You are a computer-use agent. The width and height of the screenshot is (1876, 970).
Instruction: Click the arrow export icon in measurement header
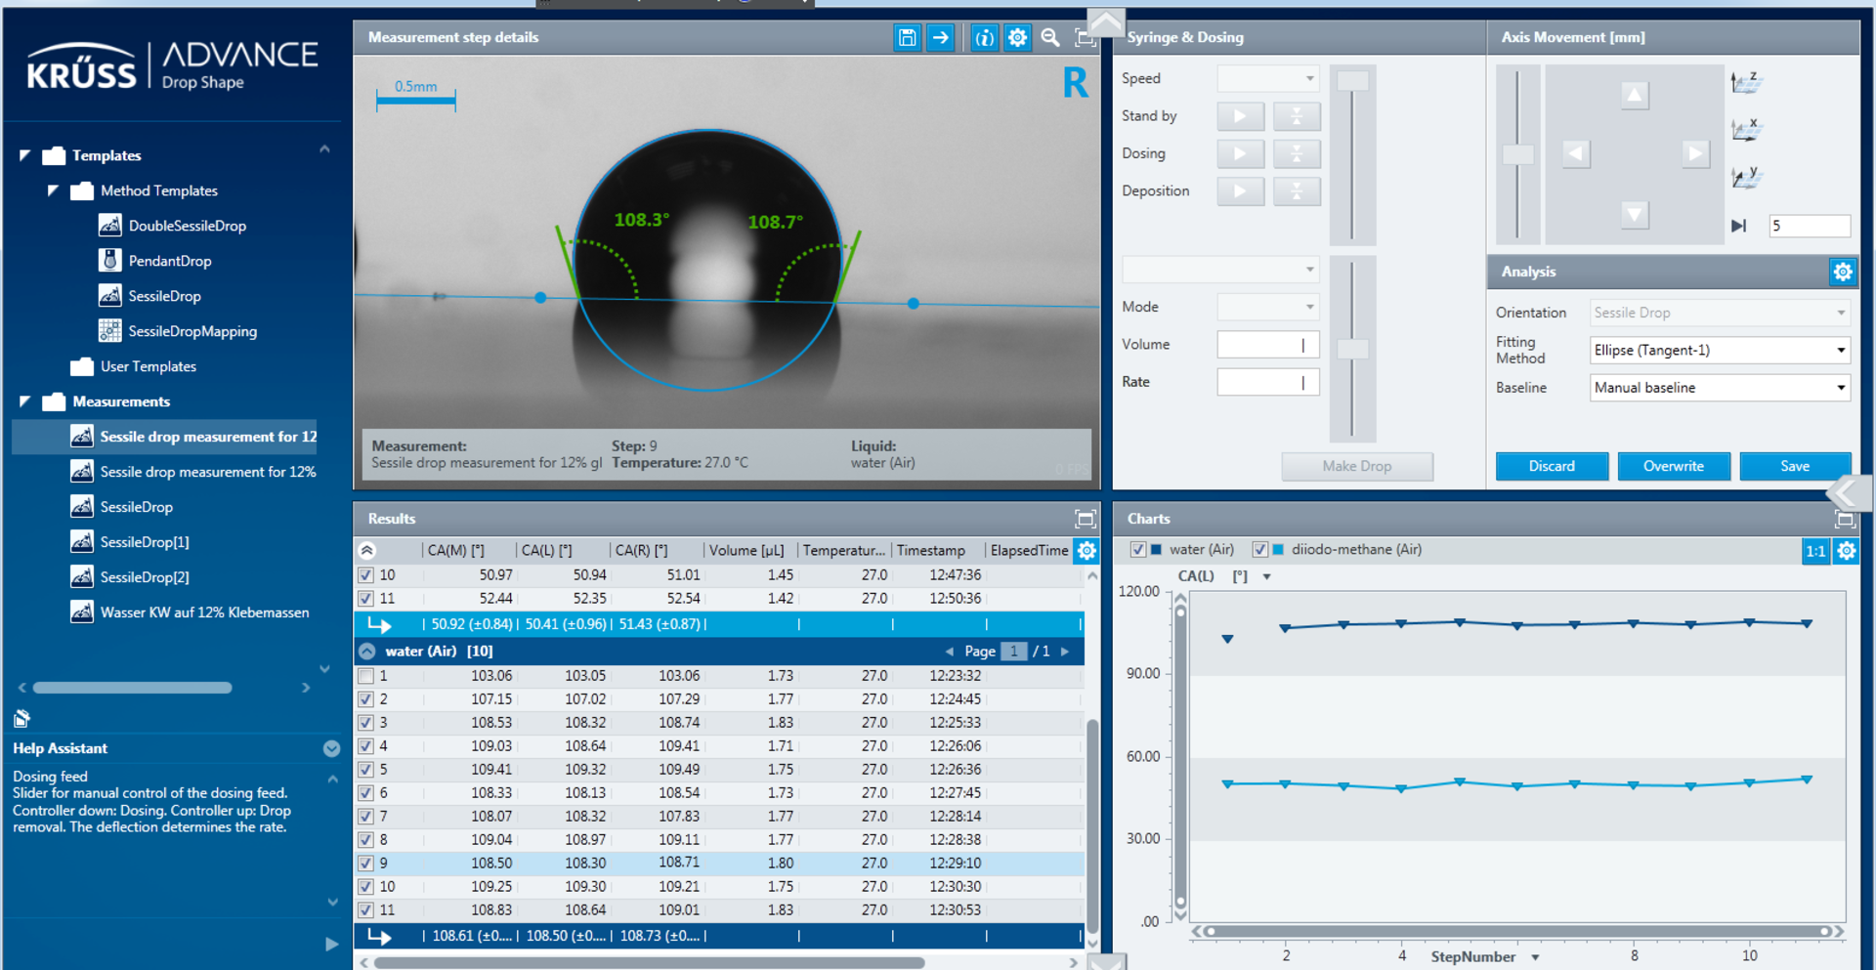(x=940, y=37)
